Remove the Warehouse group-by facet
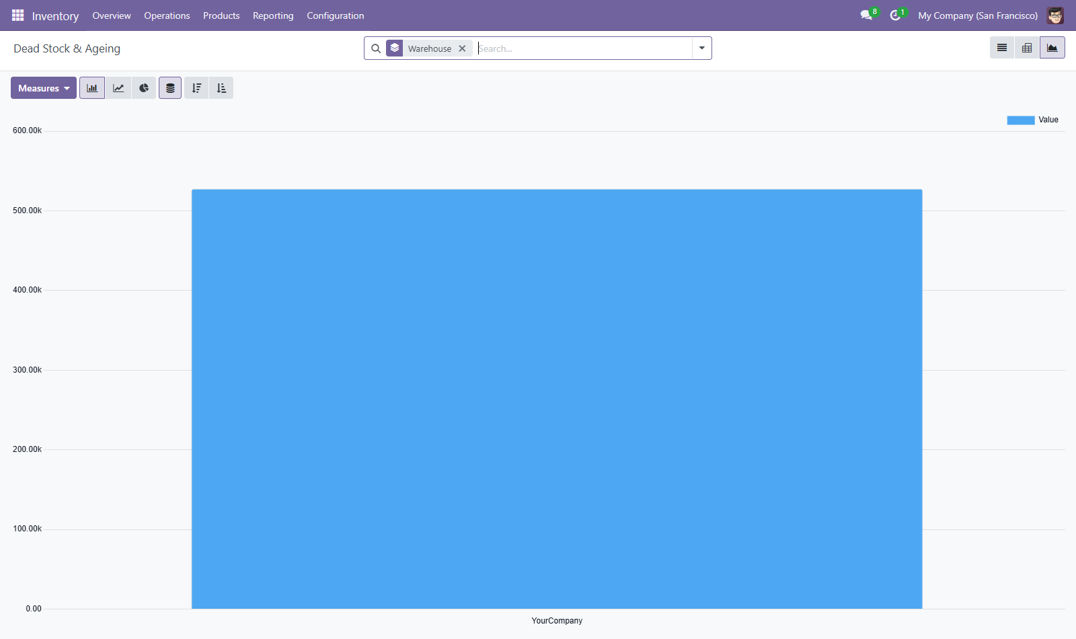Viewport: 1076px width, 639px height. (462, 48)
